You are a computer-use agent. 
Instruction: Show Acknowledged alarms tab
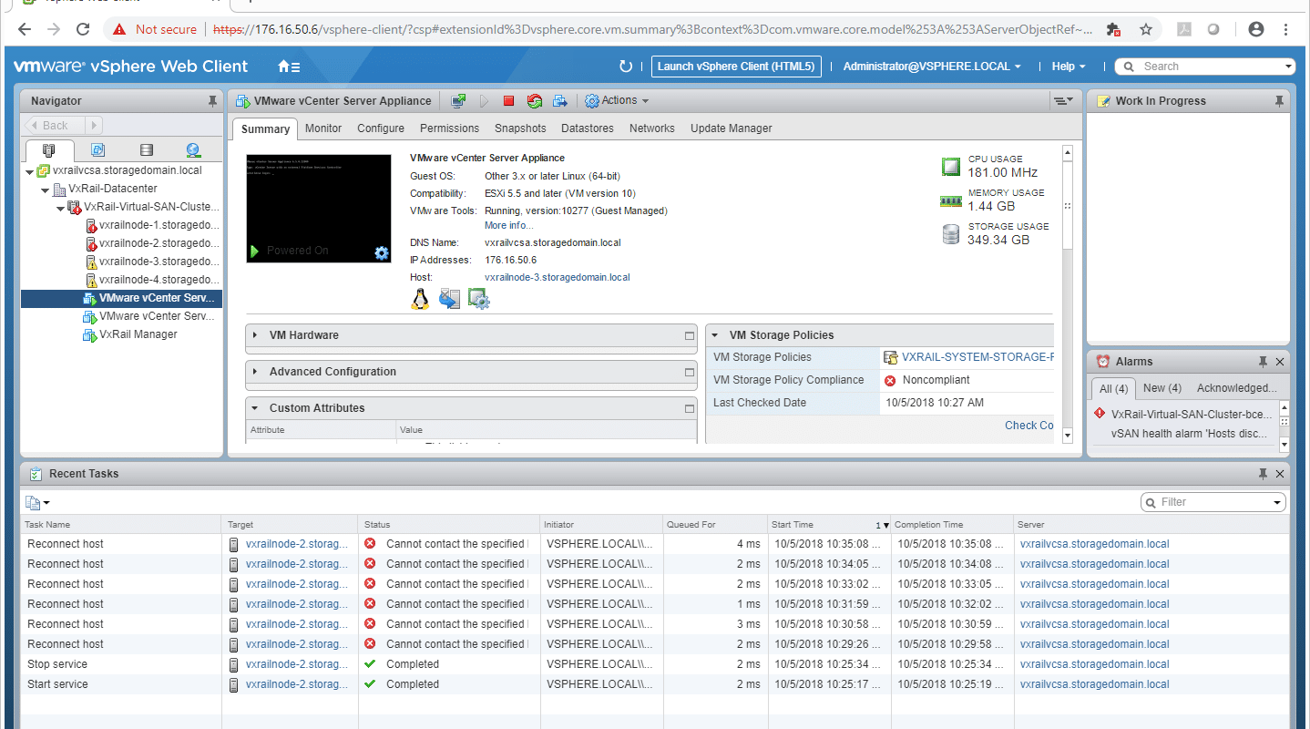point(1236,388)
